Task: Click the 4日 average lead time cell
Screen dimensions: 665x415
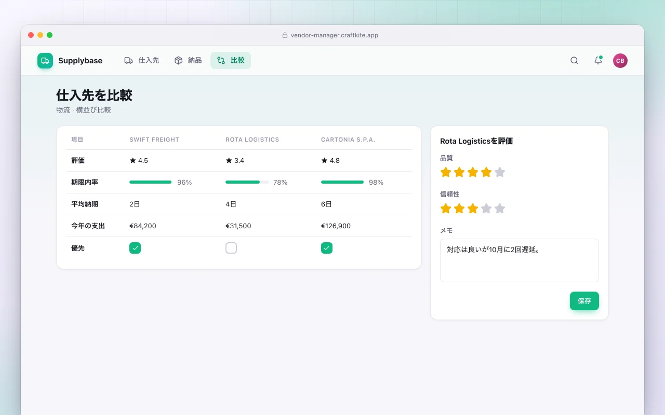Action: point(231,204)
